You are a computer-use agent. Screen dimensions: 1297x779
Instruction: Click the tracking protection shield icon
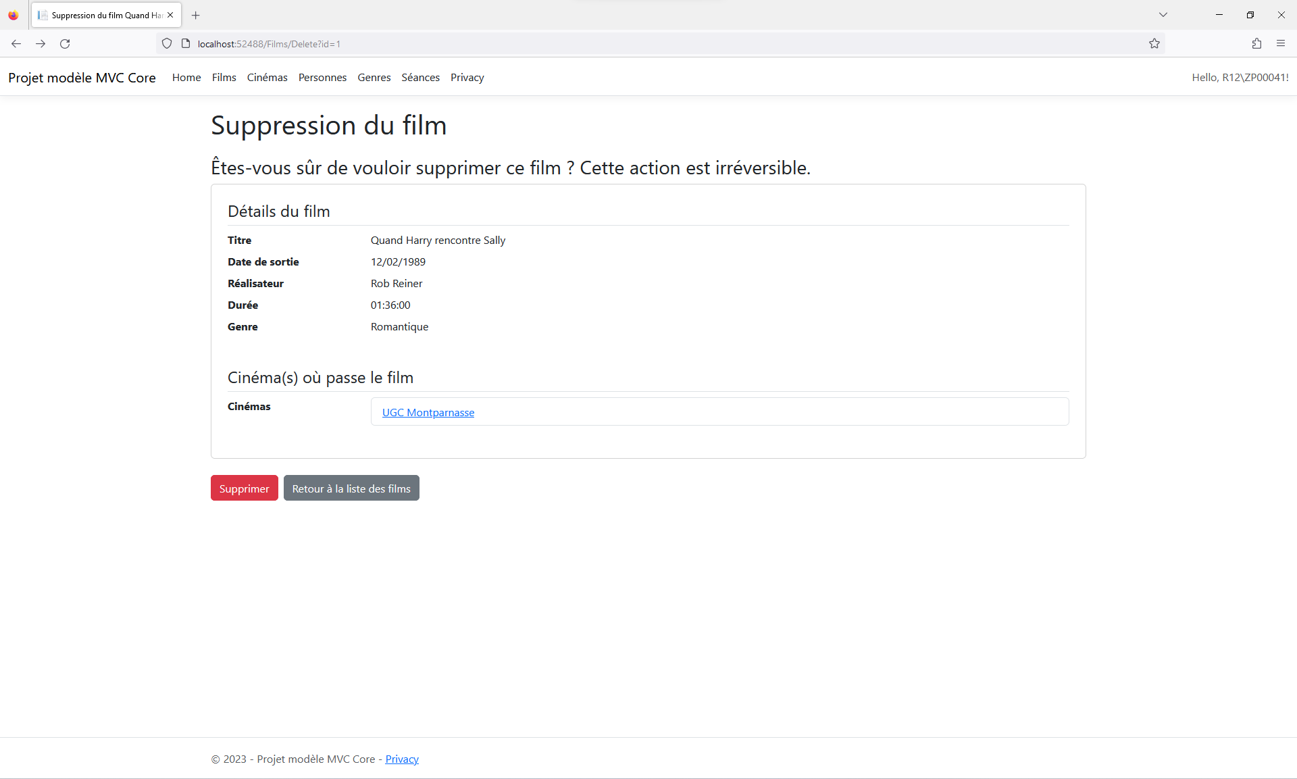click(x=167, y=44)
